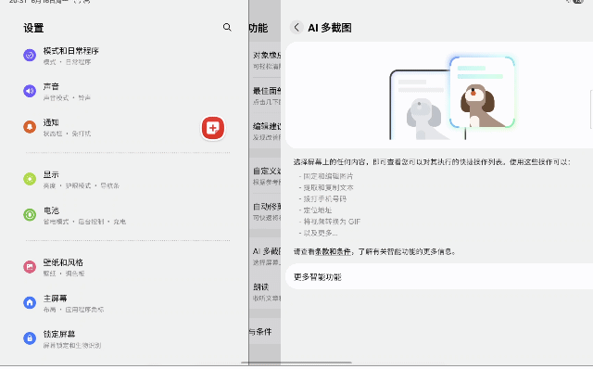Open the Notifications (通知) bell icon

click(x=30, y=127)
